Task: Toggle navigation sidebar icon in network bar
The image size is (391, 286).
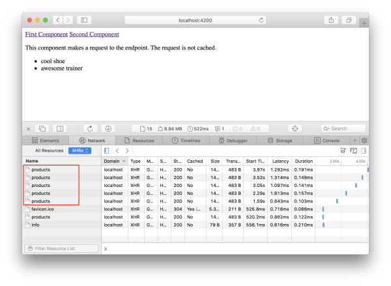Action: click(x=106, y=150)
